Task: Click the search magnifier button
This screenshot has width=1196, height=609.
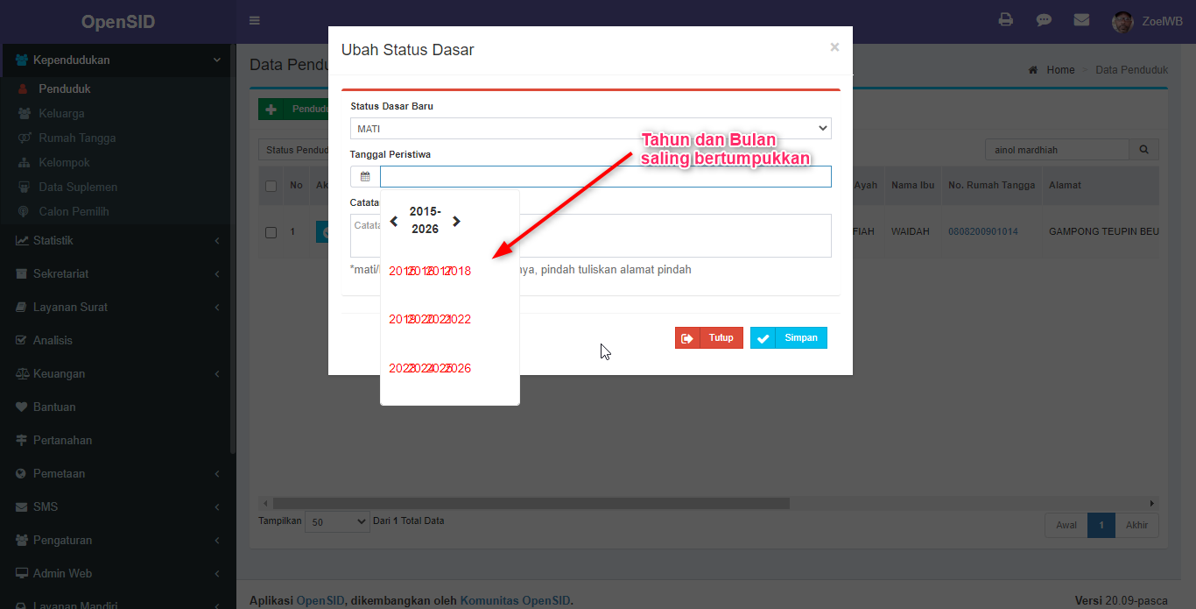Action: [1143, 150]
